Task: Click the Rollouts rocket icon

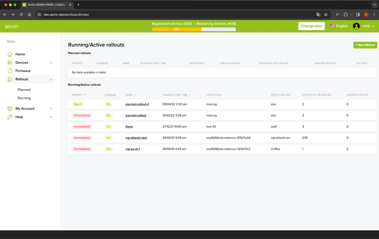Action: coord(10,79)
